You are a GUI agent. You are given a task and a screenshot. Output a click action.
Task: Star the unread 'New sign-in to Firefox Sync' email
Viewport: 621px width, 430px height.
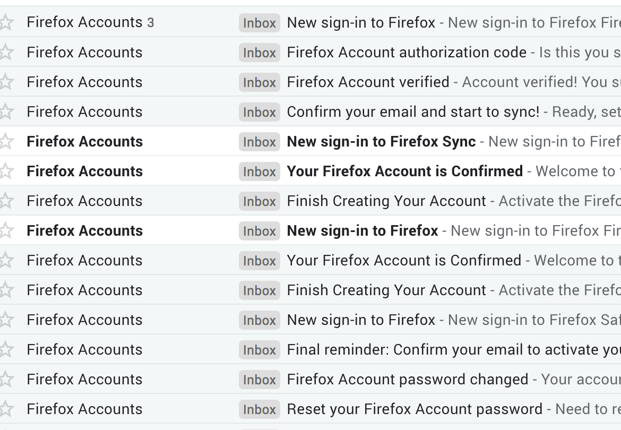[6, 141]
